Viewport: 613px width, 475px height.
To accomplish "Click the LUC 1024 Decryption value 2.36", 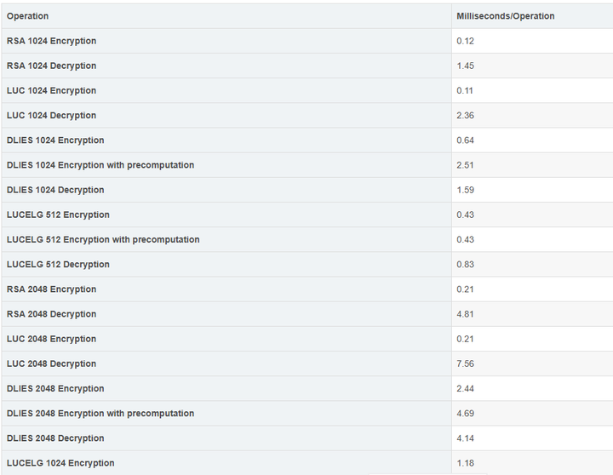I will pyautogui.click(x=465, y=115).
